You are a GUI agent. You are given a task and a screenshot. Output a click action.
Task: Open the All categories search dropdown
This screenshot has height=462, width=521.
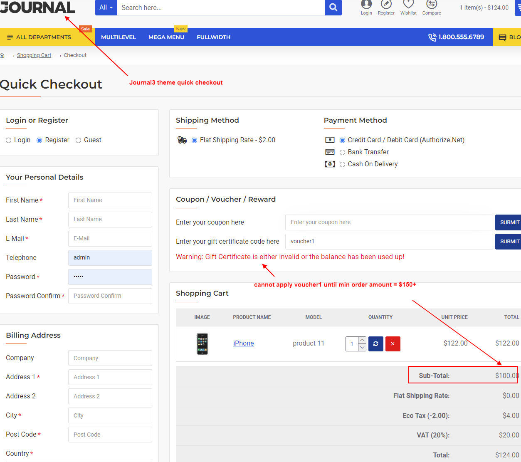tap(106, 7)
